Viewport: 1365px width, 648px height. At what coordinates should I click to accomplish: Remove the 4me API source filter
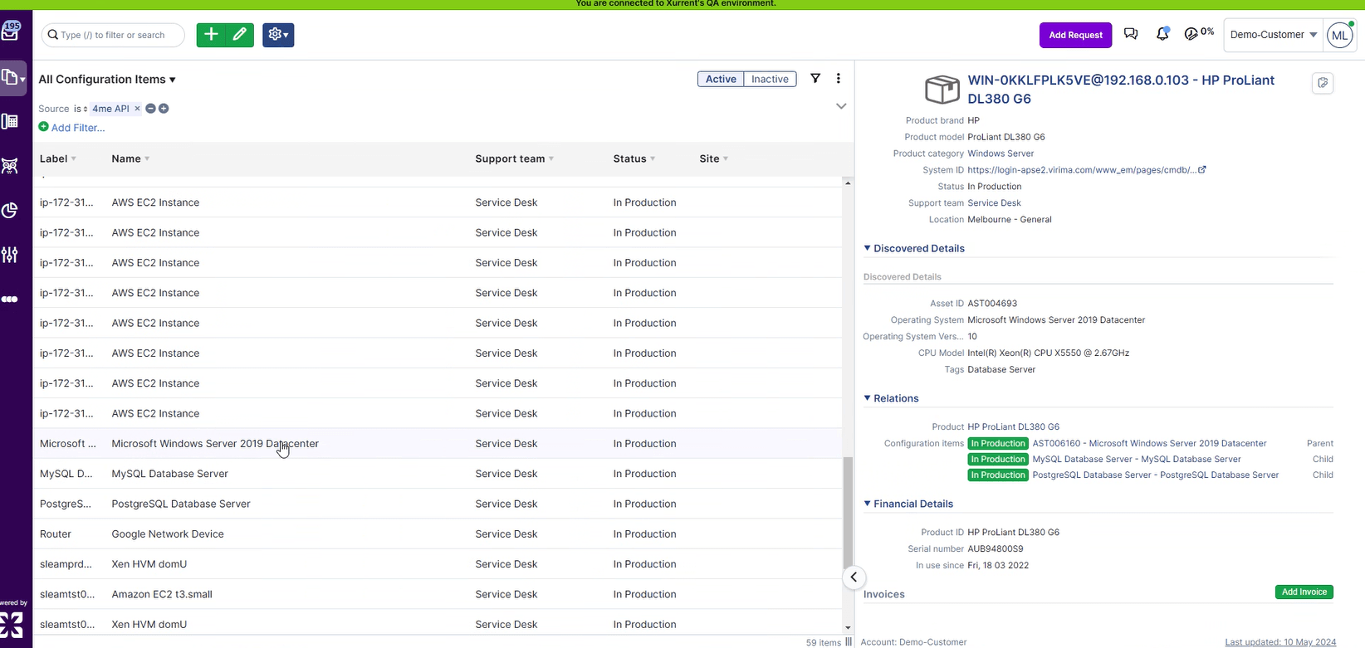138,109
